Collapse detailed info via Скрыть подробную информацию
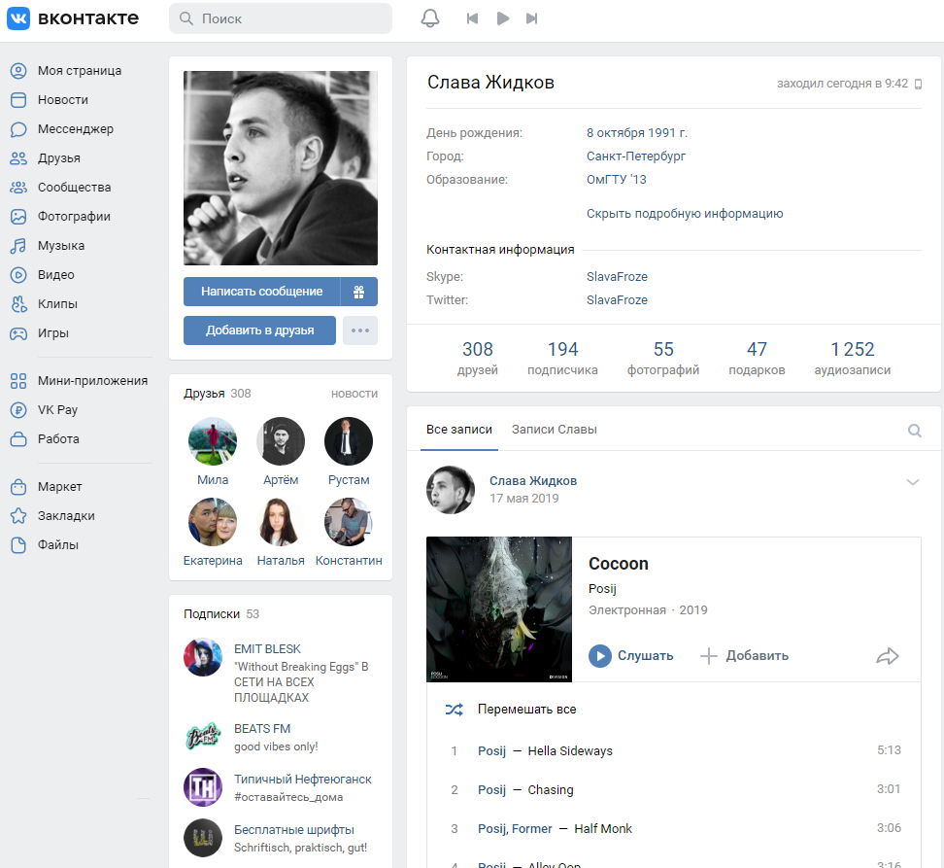The width and height of the screenshot is (944, 868). (x=684, y=214)
